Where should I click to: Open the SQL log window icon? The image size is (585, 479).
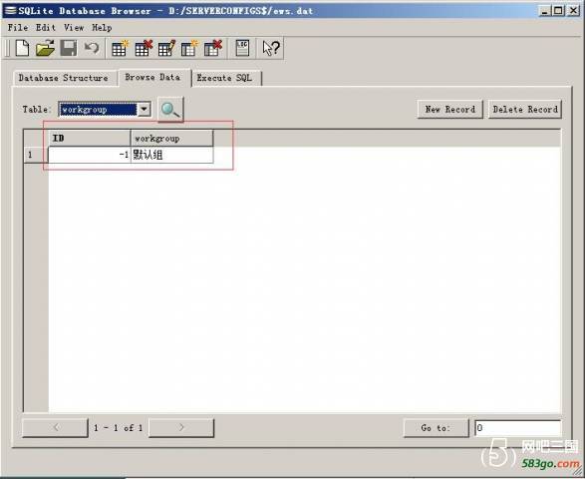coord(242,48)
